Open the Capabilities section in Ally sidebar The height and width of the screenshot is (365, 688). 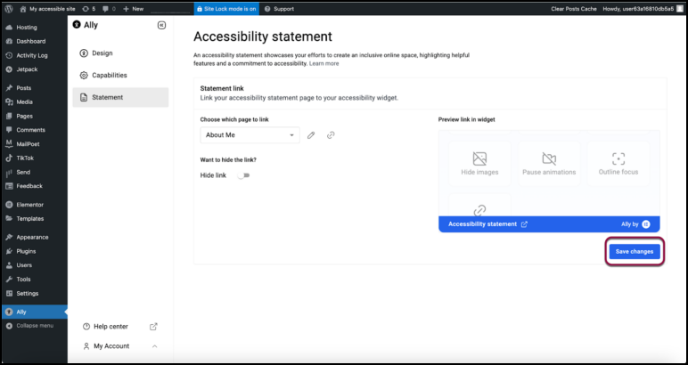coord(109,76)
